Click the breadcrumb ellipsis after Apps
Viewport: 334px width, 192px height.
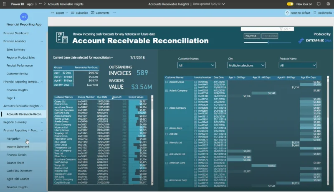pyautogui.click(x=40, y=4)
